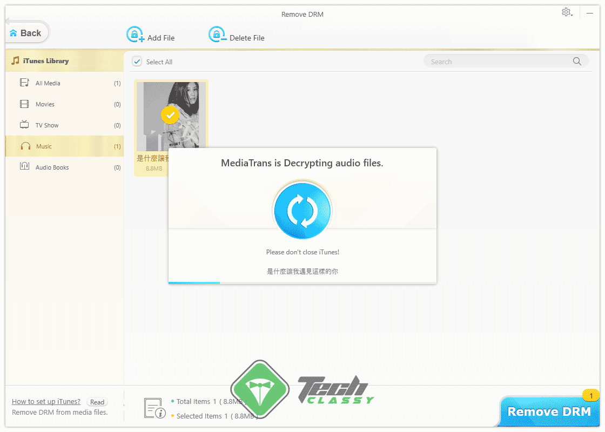Click the file info icon in footer

pyautogui.click(x=154, y=408)
